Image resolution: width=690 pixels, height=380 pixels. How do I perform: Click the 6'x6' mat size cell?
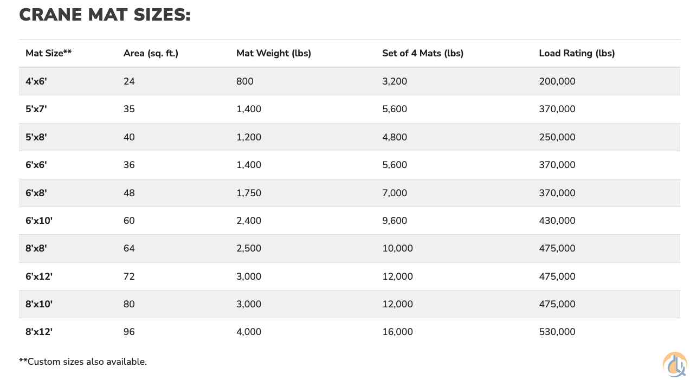tap(36, 165)
